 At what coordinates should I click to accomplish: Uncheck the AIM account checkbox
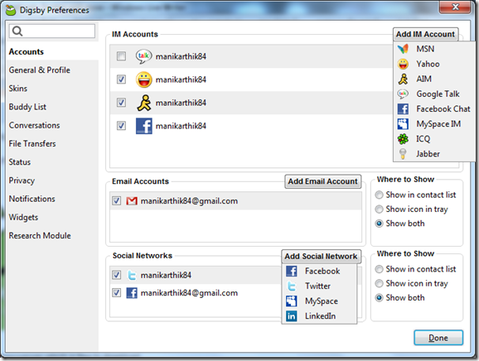coord(121,102)
